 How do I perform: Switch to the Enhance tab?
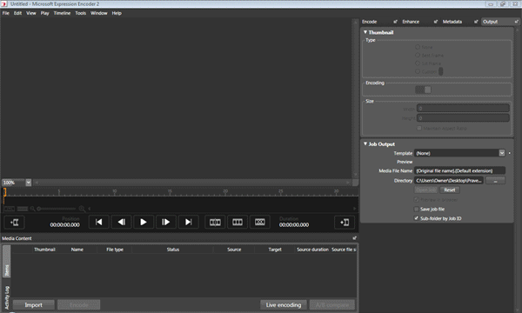tap(411, 22)
